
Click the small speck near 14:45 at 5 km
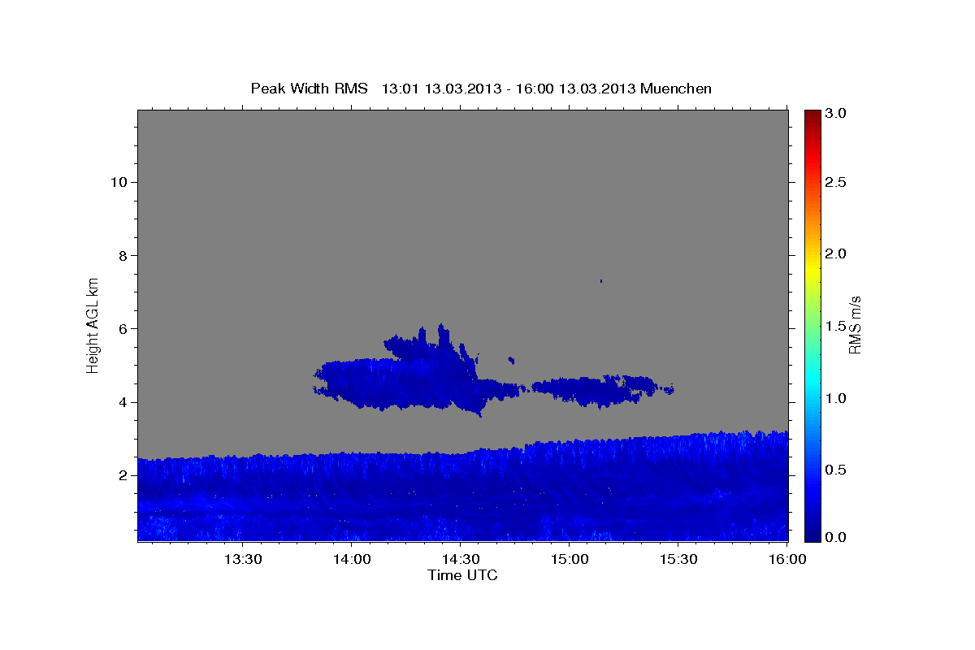point(511,359)
